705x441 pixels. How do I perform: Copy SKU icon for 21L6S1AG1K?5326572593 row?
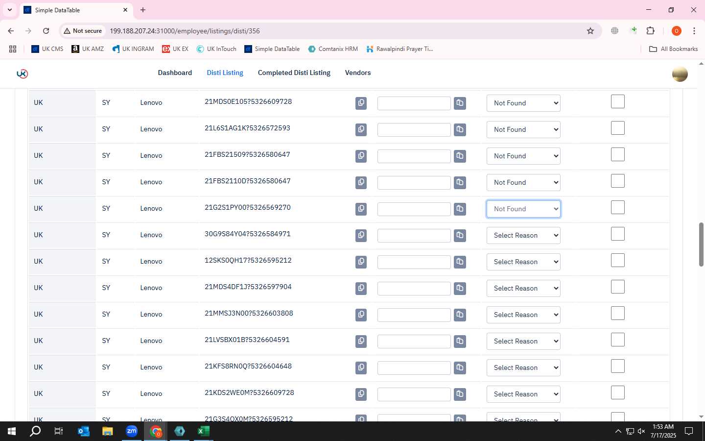click(361, 129)
